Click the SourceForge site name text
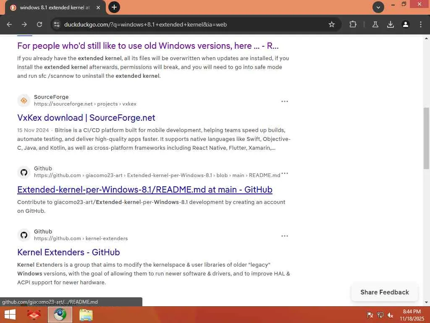Screen dimensions: 430x323 (51, 97)
